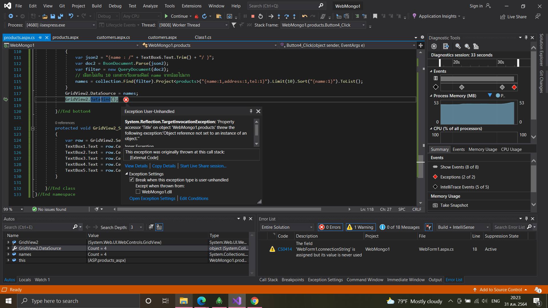Image resolution: width=548 pixels, height=308 pixels.
Task: Select the Take Snapshot icon under Memory Usage
Action: (x=435, y=205)
